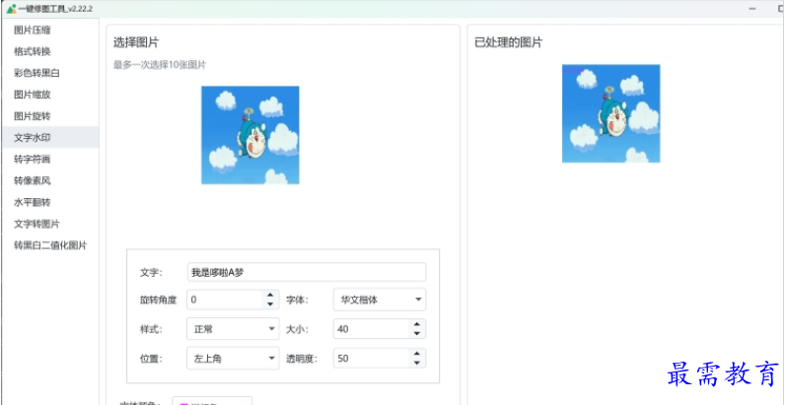Select the 文字水印 sidebar item
Screen dimensions: 787x405
coord(49,138)
